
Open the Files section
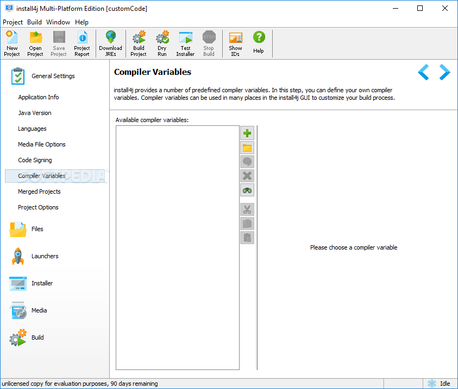[27, 229]
